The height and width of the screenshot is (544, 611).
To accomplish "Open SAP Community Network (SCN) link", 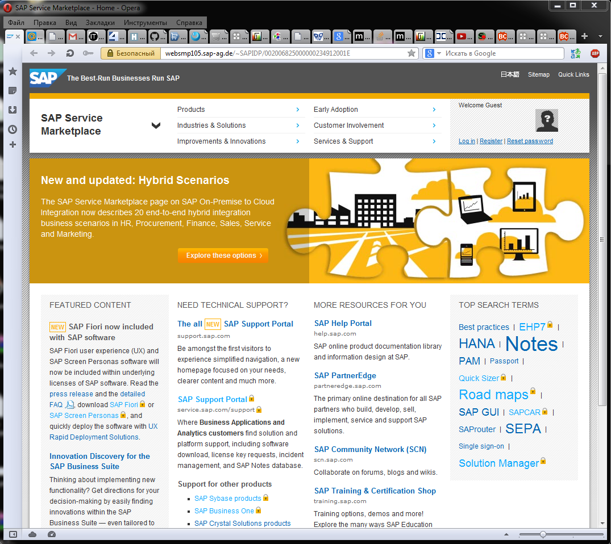I will [x=370, y=449].
